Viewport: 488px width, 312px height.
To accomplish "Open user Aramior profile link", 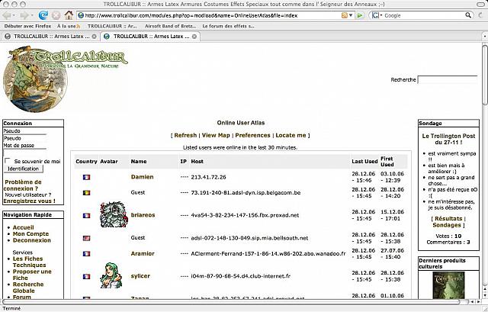I will (x=143, y=254).
